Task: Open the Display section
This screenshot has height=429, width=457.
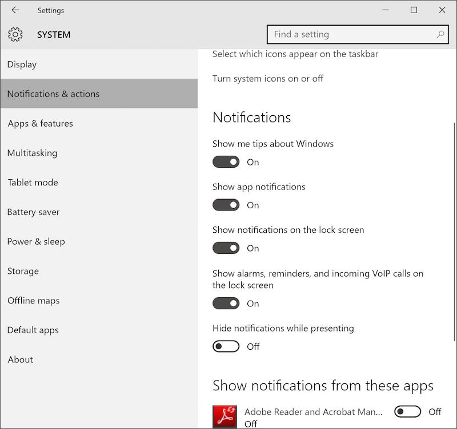Action: (x=99, y=64)
